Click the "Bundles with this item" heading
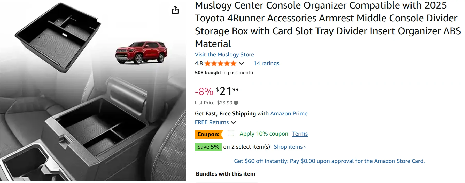 click(x=225, y=174)
